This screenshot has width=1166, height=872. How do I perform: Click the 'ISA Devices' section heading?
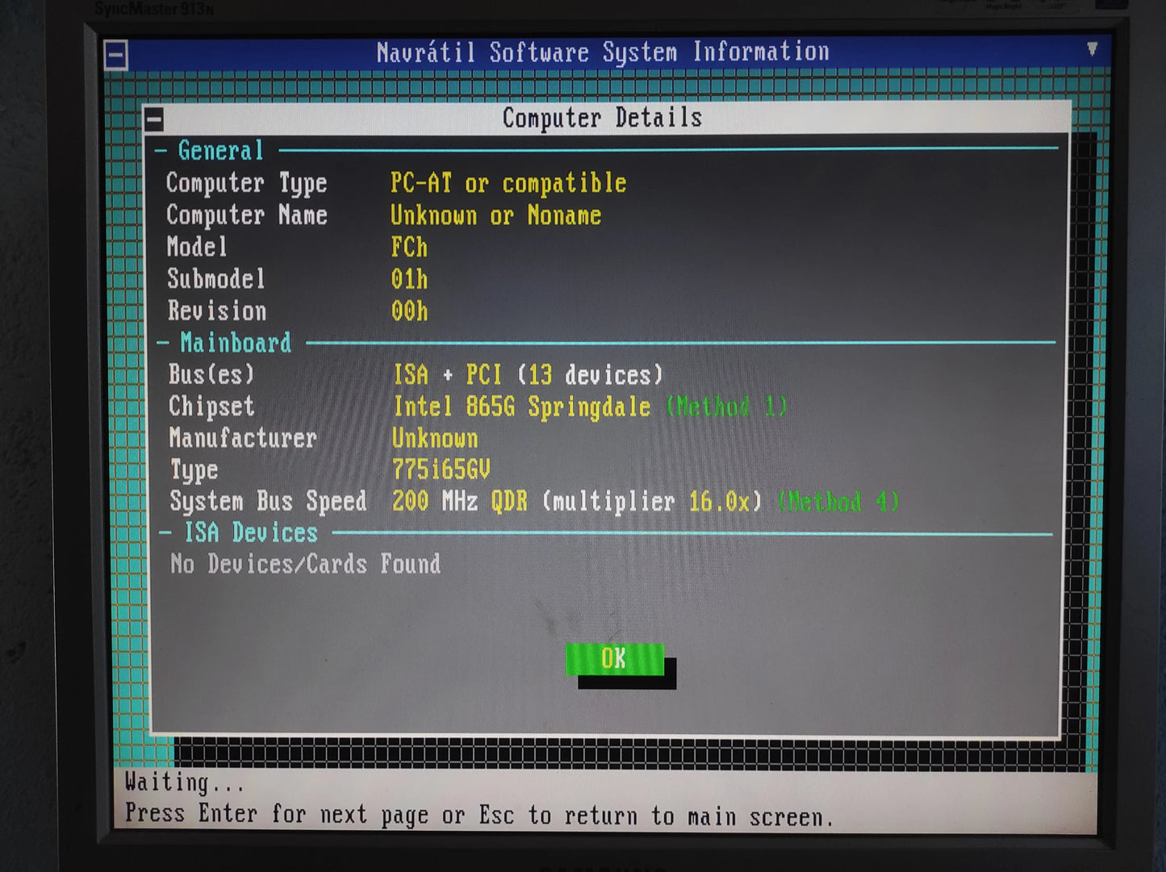pyautogui.click(x=251, y=533)
